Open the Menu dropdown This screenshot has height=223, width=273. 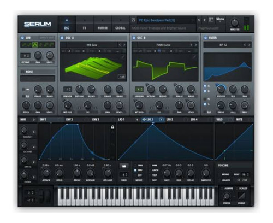(x=220, y=20)
